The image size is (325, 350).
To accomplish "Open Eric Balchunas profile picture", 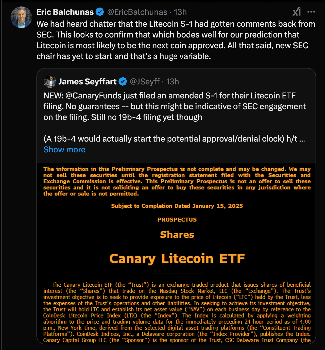I will [x=21, y=17].
